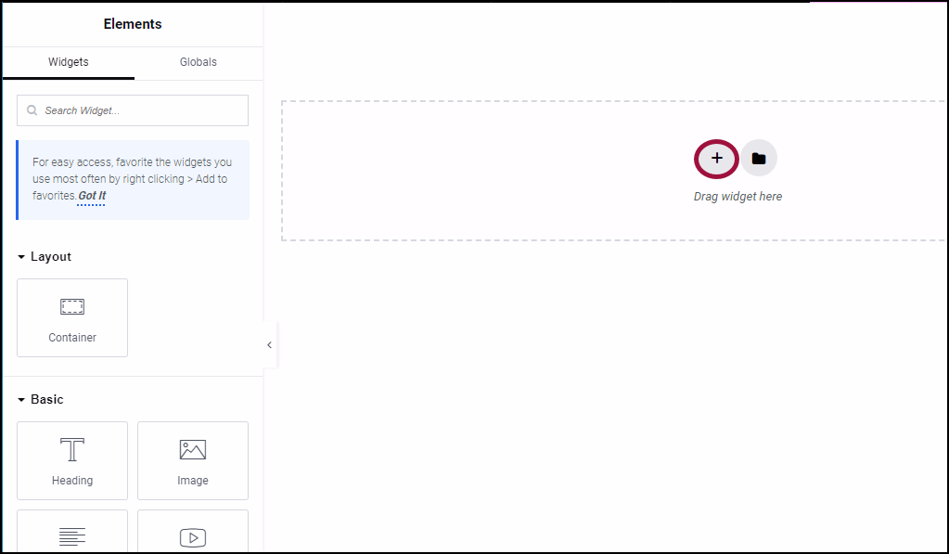Collapse the Basic section arrow
The height and width of the screenshot is (554, 949).
click(21, 400)
